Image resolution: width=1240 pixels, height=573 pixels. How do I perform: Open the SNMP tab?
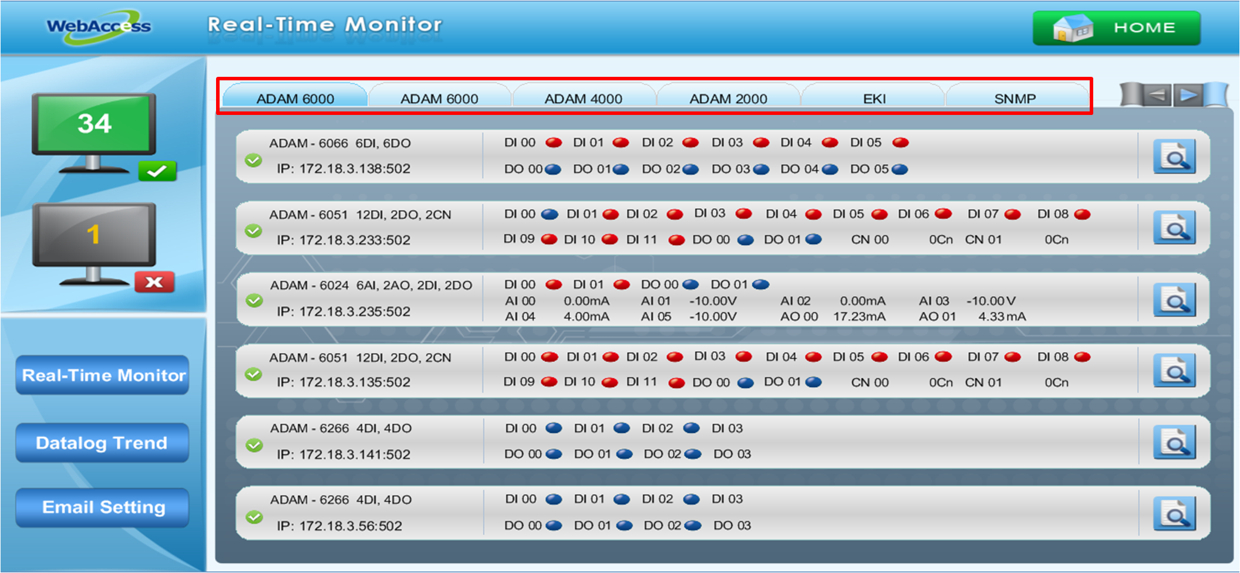coord(1015,98)
